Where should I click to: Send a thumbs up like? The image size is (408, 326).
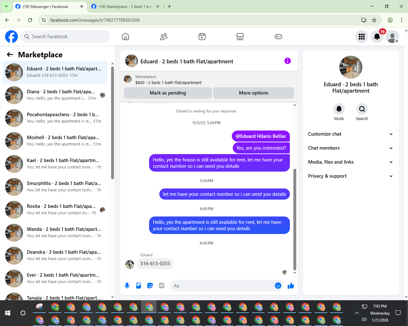291,286
